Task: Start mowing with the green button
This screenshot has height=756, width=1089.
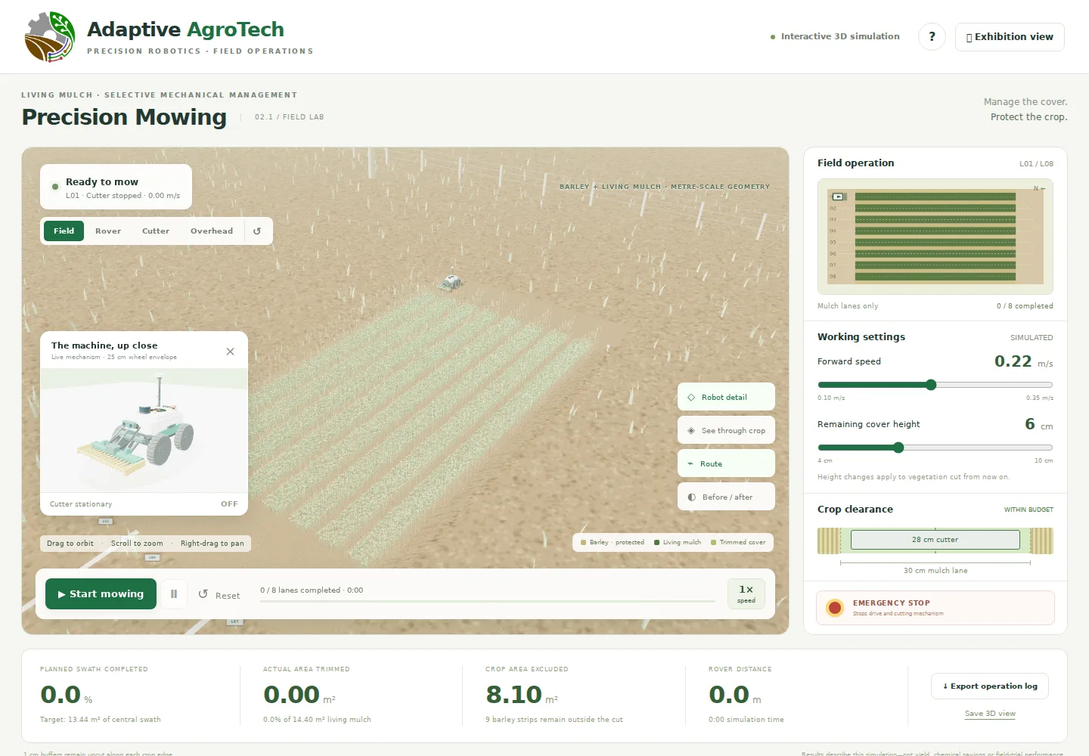Action: coord(101,594)
